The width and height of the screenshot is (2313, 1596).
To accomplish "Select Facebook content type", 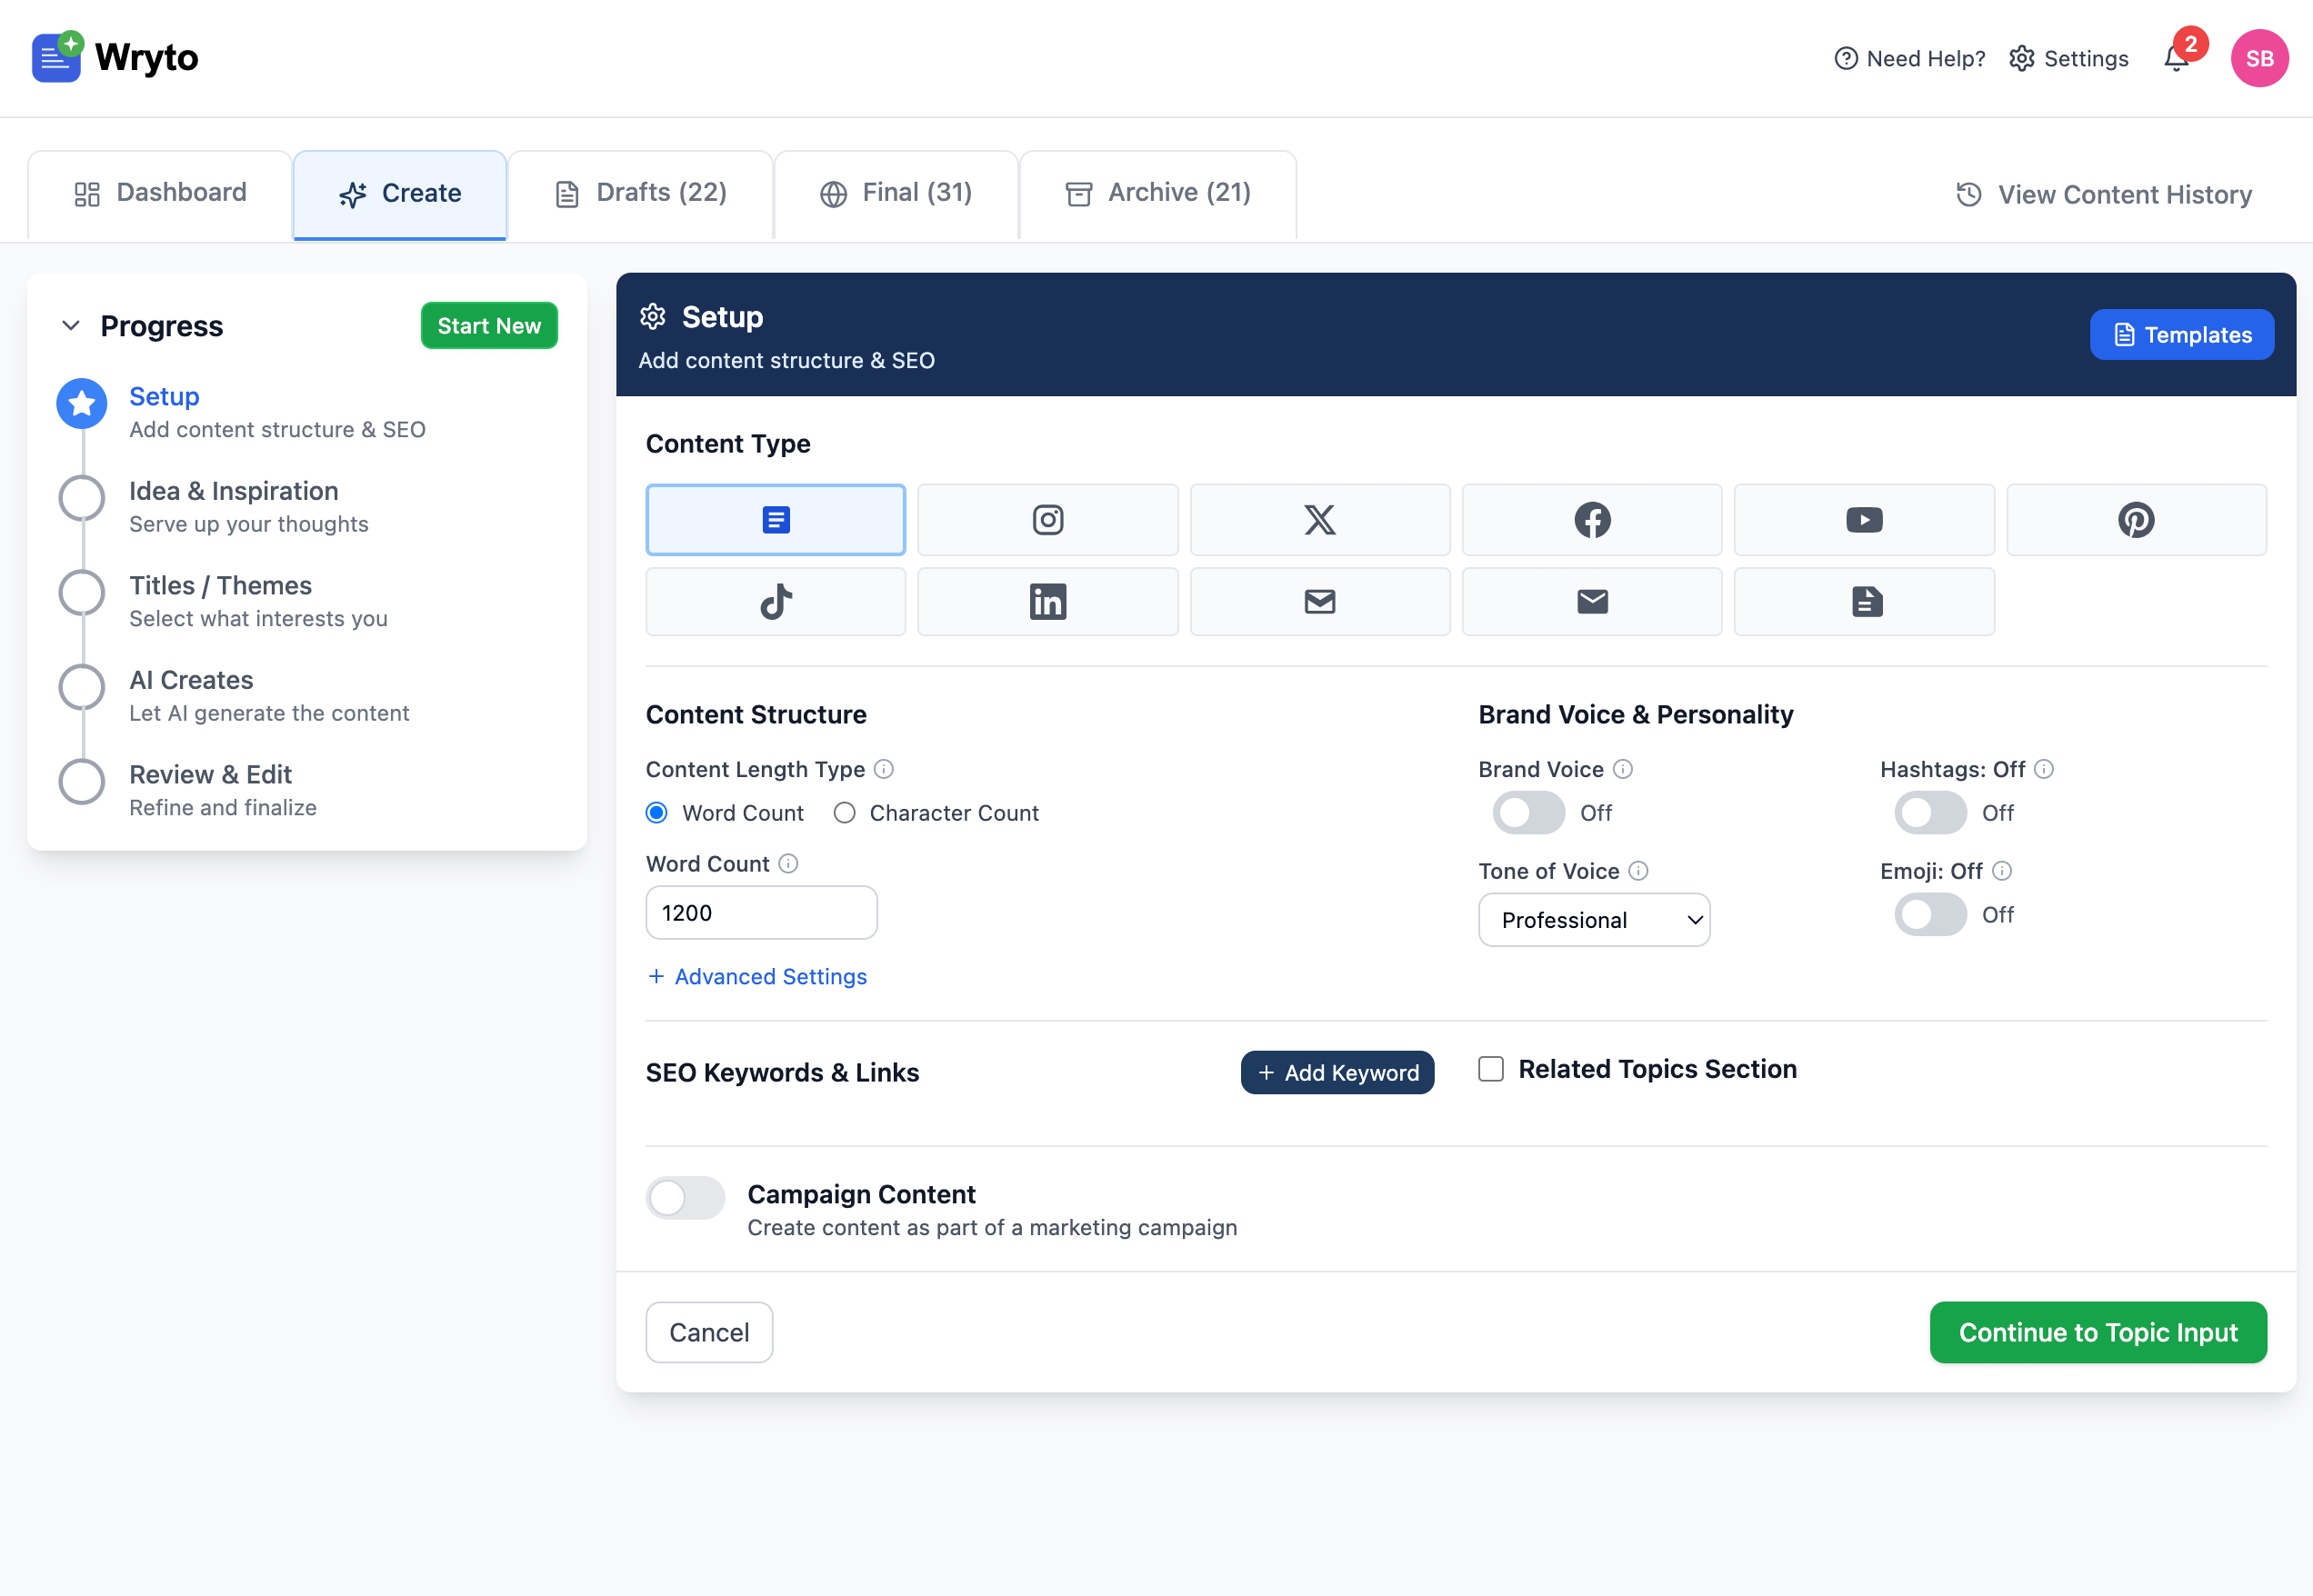I will coord(1591,519).
